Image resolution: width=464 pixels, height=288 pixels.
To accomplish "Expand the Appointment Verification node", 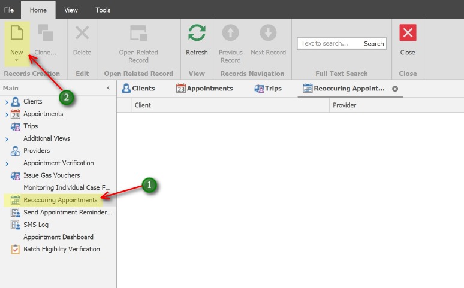I will (7, 163).
